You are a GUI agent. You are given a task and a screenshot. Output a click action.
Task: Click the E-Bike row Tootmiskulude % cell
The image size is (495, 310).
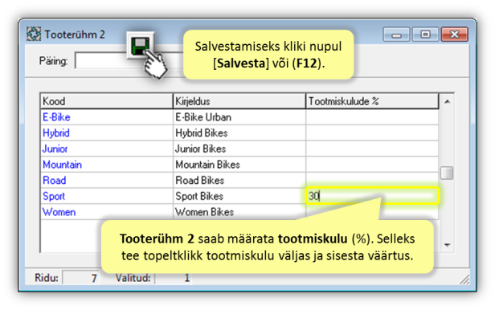coord(372,117)
